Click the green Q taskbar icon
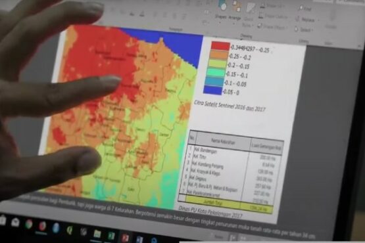Screen dimensions: 365x243 (x=70, y=230)
